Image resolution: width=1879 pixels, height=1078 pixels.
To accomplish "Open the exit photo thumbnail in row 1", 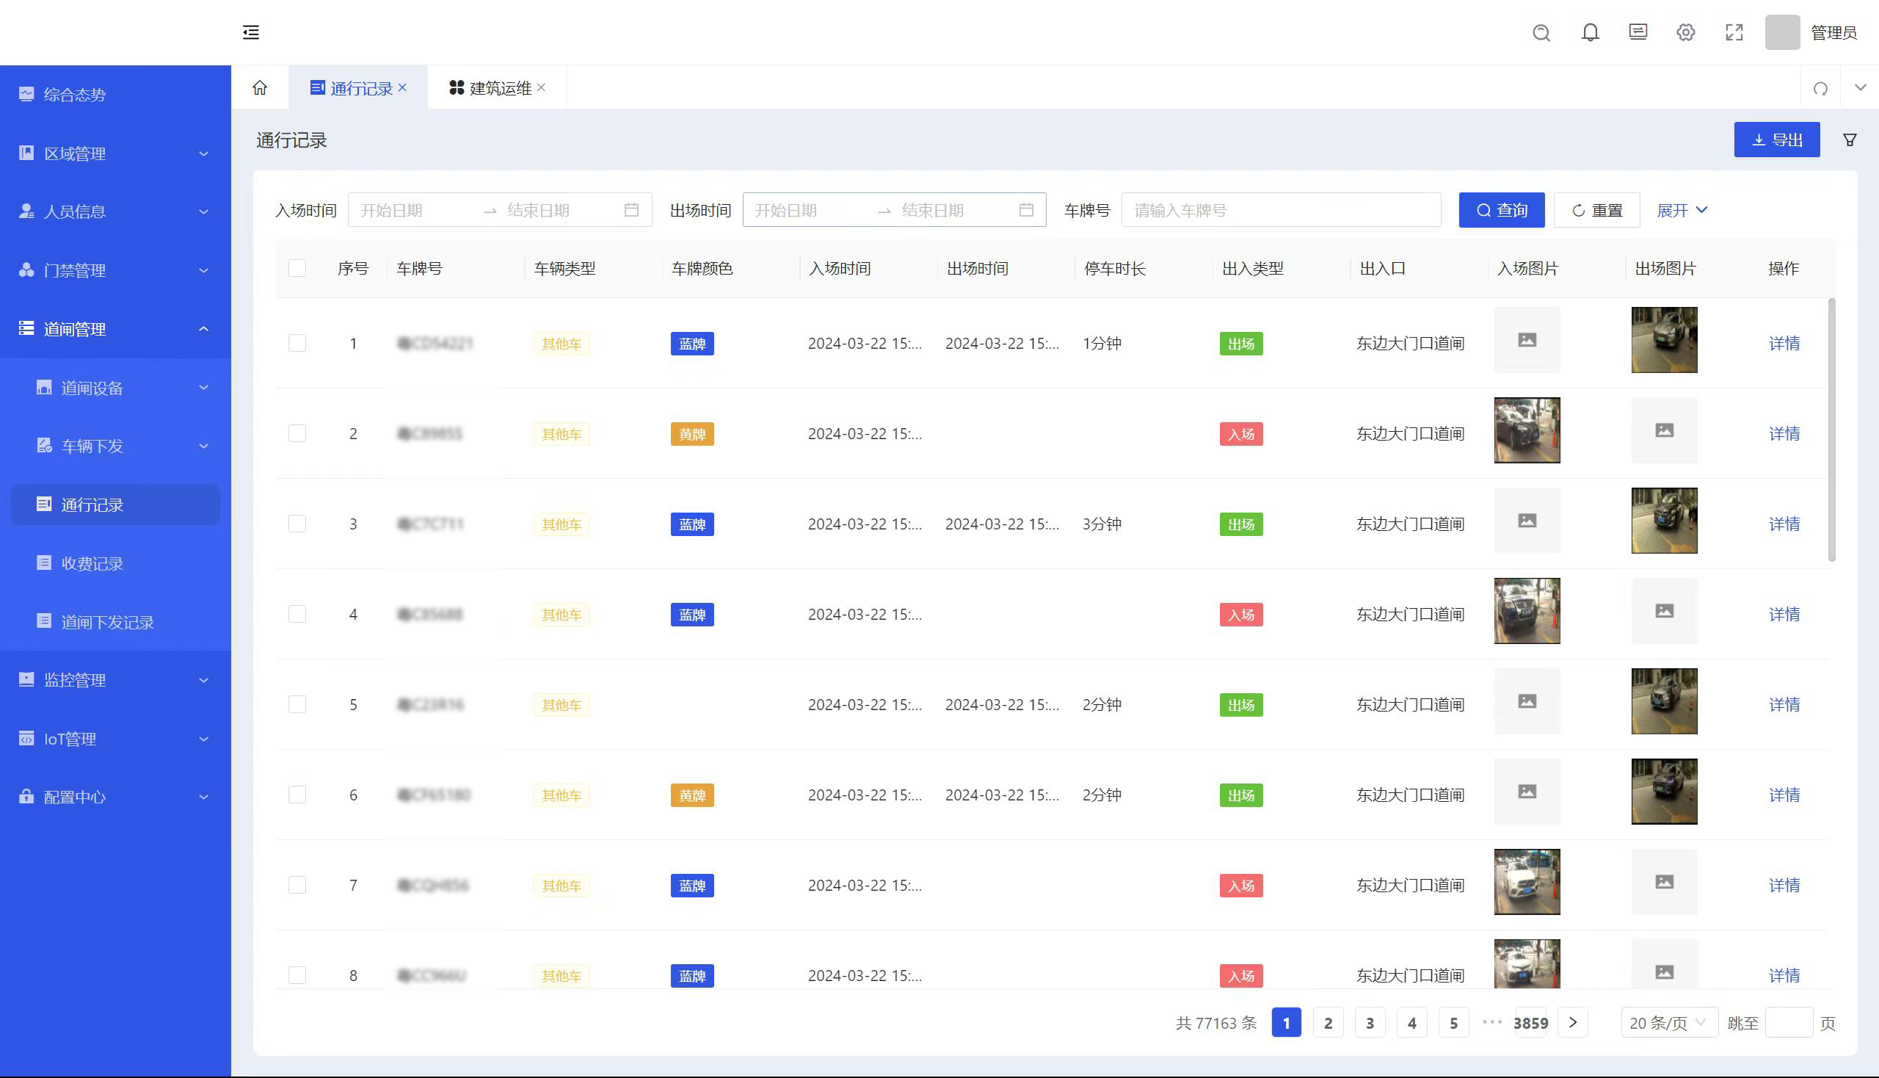I will [1665, 340].
